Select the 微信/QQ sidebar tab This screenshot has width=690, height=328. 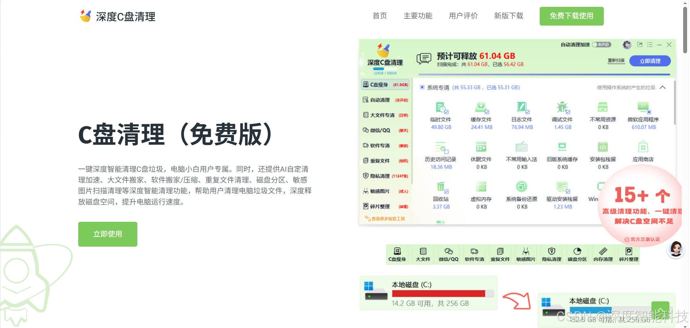coord(385,130)
